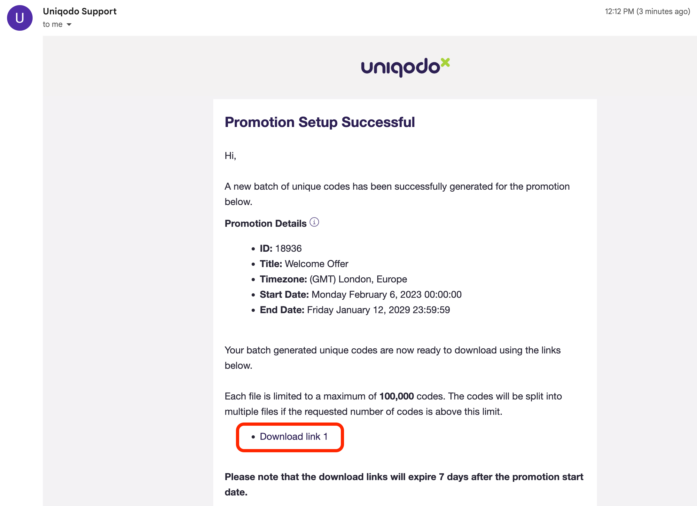Click the Title: Welcome Offer line

(304, 264)
